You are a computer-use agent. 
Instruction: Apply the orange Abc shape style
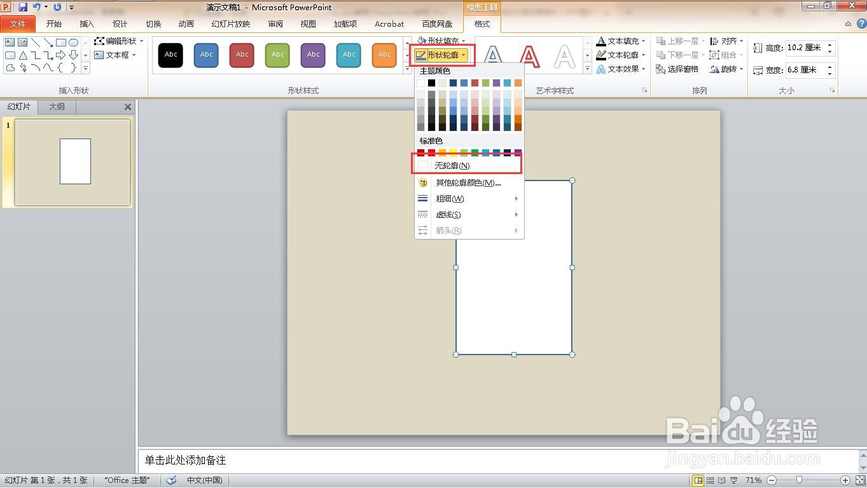pyautogui.click(x=384, y=55)
